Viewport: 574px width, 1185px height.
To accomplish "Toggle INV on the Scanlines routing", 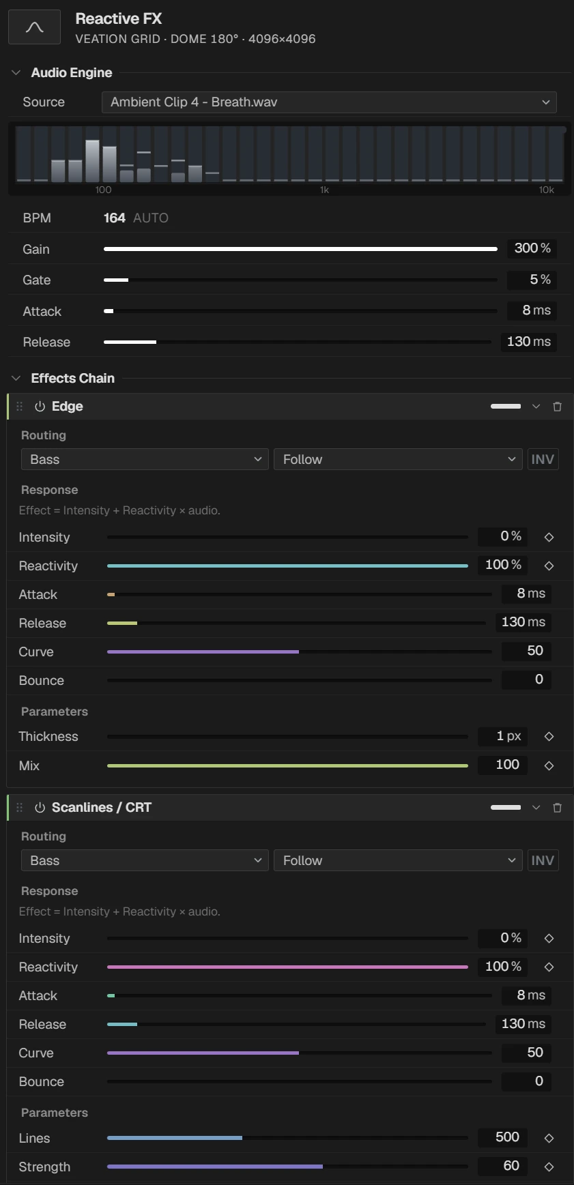I will tap(543, 860).
